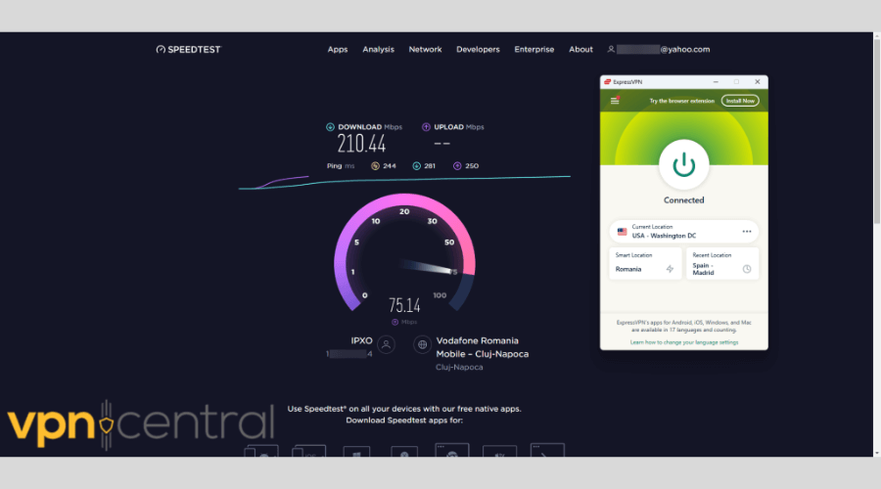Viewport: 881px width, 489px height.
Task: Click the user account icon in navbar
Action: pos(611,49)
